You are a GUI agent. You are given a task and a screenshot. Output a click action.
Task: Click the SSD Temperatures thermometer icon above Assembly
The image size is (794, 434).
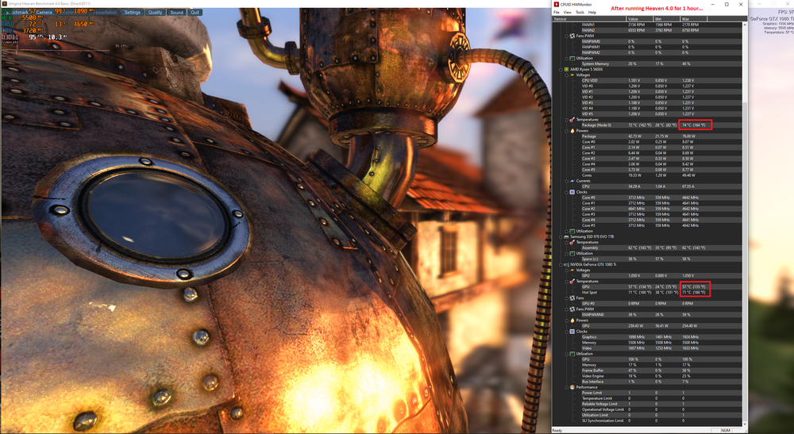(x=572, y=242)
